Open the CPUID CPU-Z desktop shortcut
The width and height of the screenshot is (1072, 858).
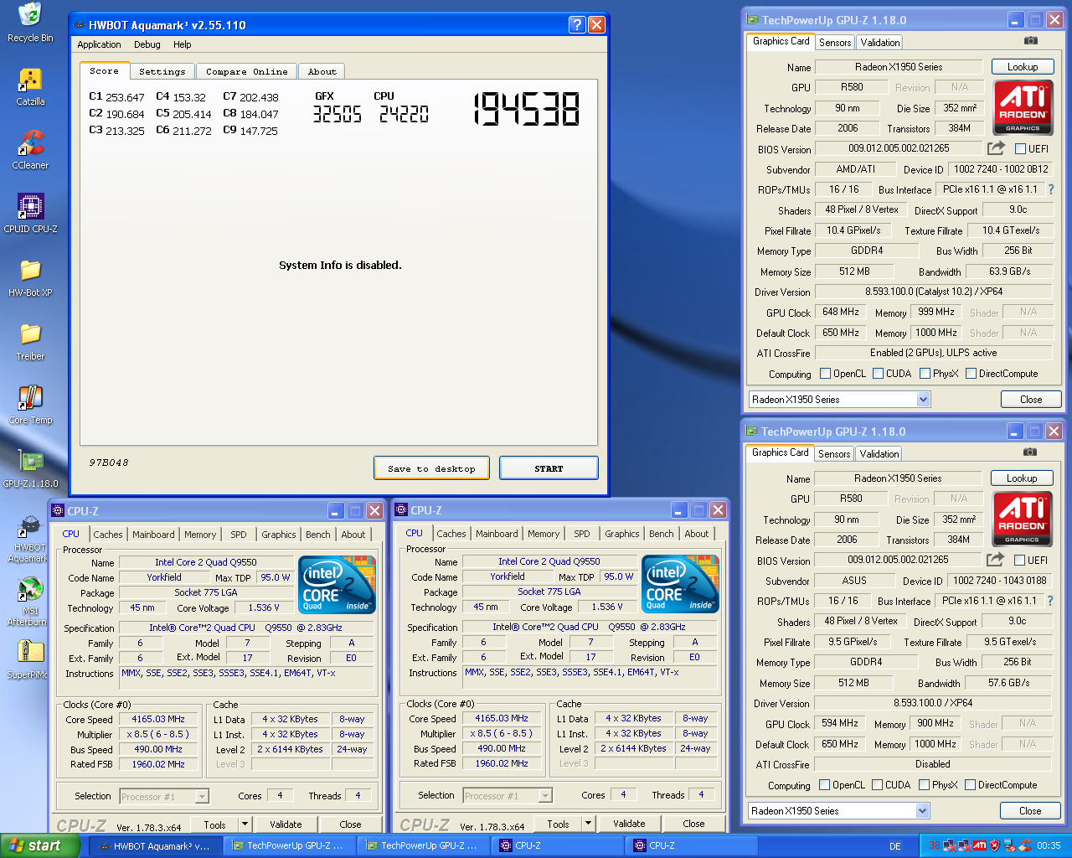(30, 214)
